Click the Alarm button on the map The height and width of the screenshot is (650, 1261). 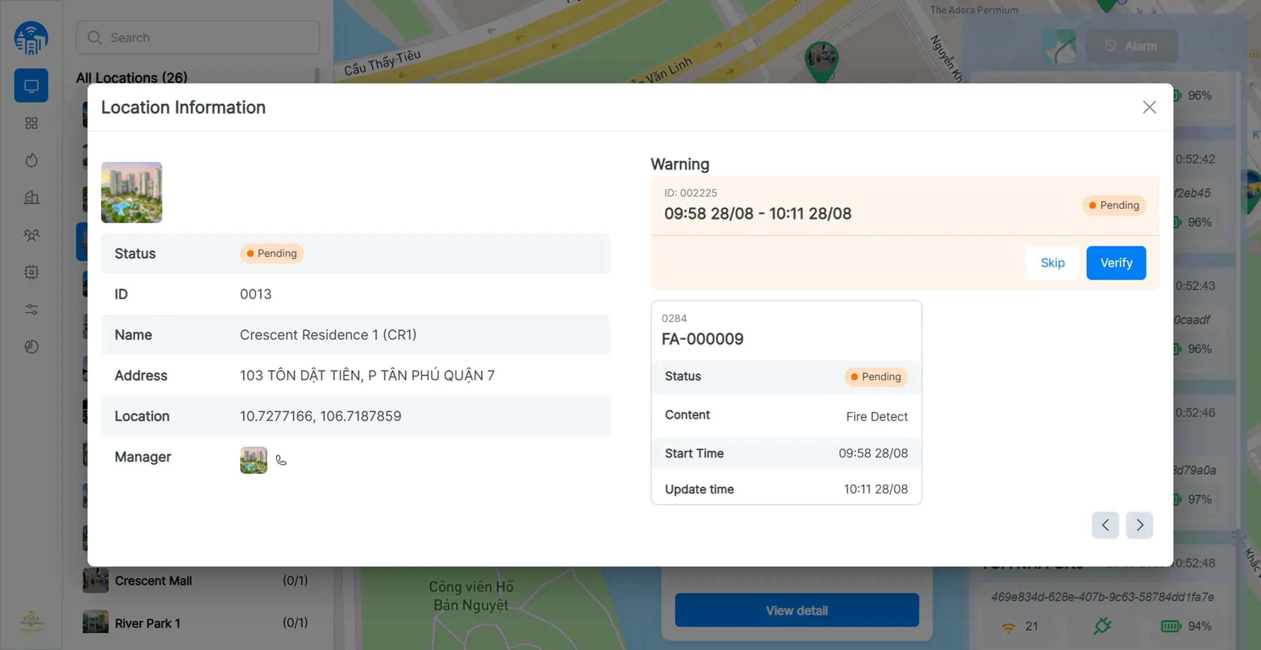click(1132, 46)
